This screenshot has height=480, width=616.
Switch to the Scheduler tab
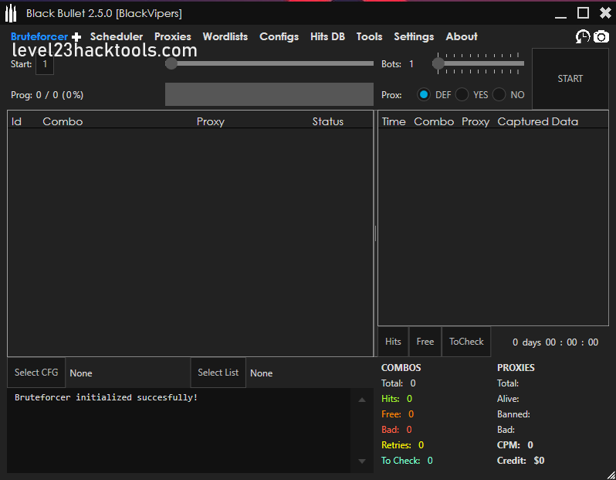click(117, 36)
